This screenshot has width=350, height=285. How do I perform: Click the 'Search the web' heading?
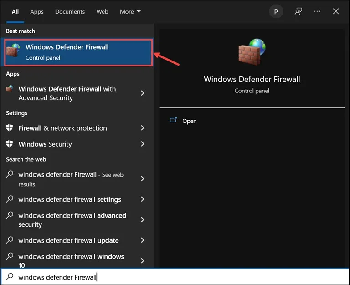point(26,159)
